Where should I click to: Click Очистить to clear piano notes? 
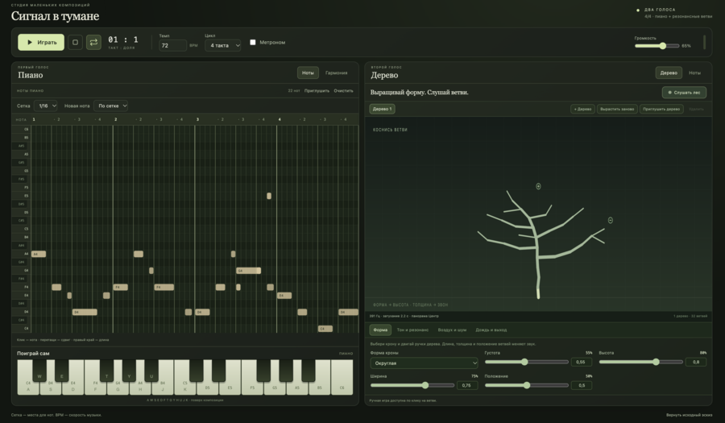pos(343,90)
